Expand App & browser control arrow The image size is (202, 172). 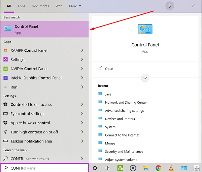click(x=82, y=123)
